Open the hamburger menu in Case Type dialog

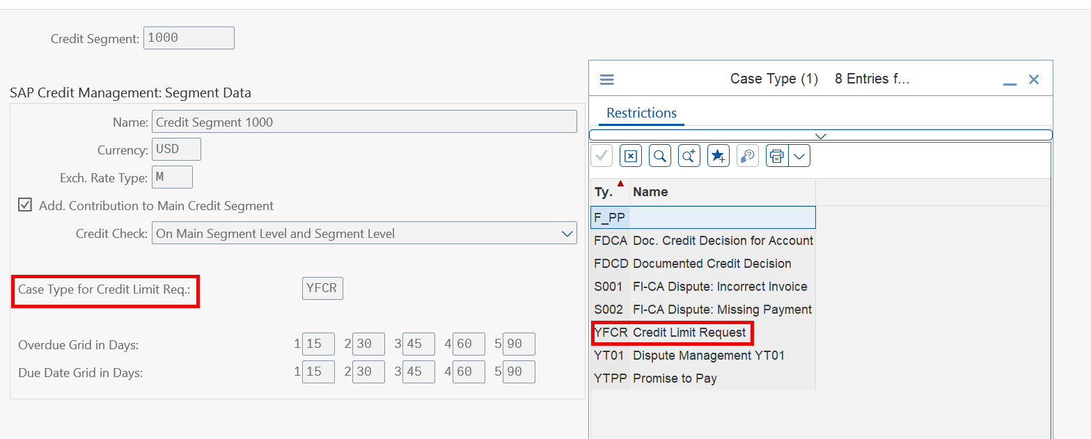[x=606, y=79]
